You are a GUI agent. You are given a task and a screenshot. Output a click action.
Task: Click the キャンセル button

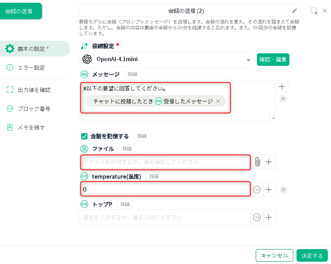[274, 255]
